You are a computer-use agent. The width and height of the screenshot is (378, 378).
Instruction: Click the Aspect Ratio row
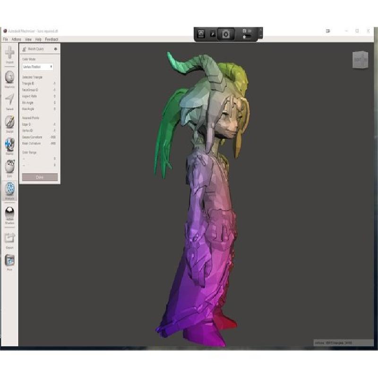(x=39, y=96)
